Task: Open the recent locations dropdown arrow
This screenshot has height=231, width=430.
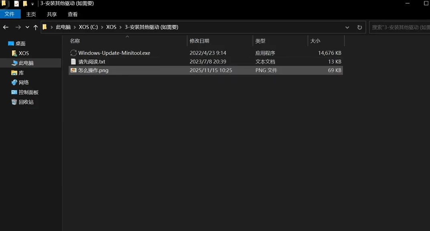Action: point(27,27)
